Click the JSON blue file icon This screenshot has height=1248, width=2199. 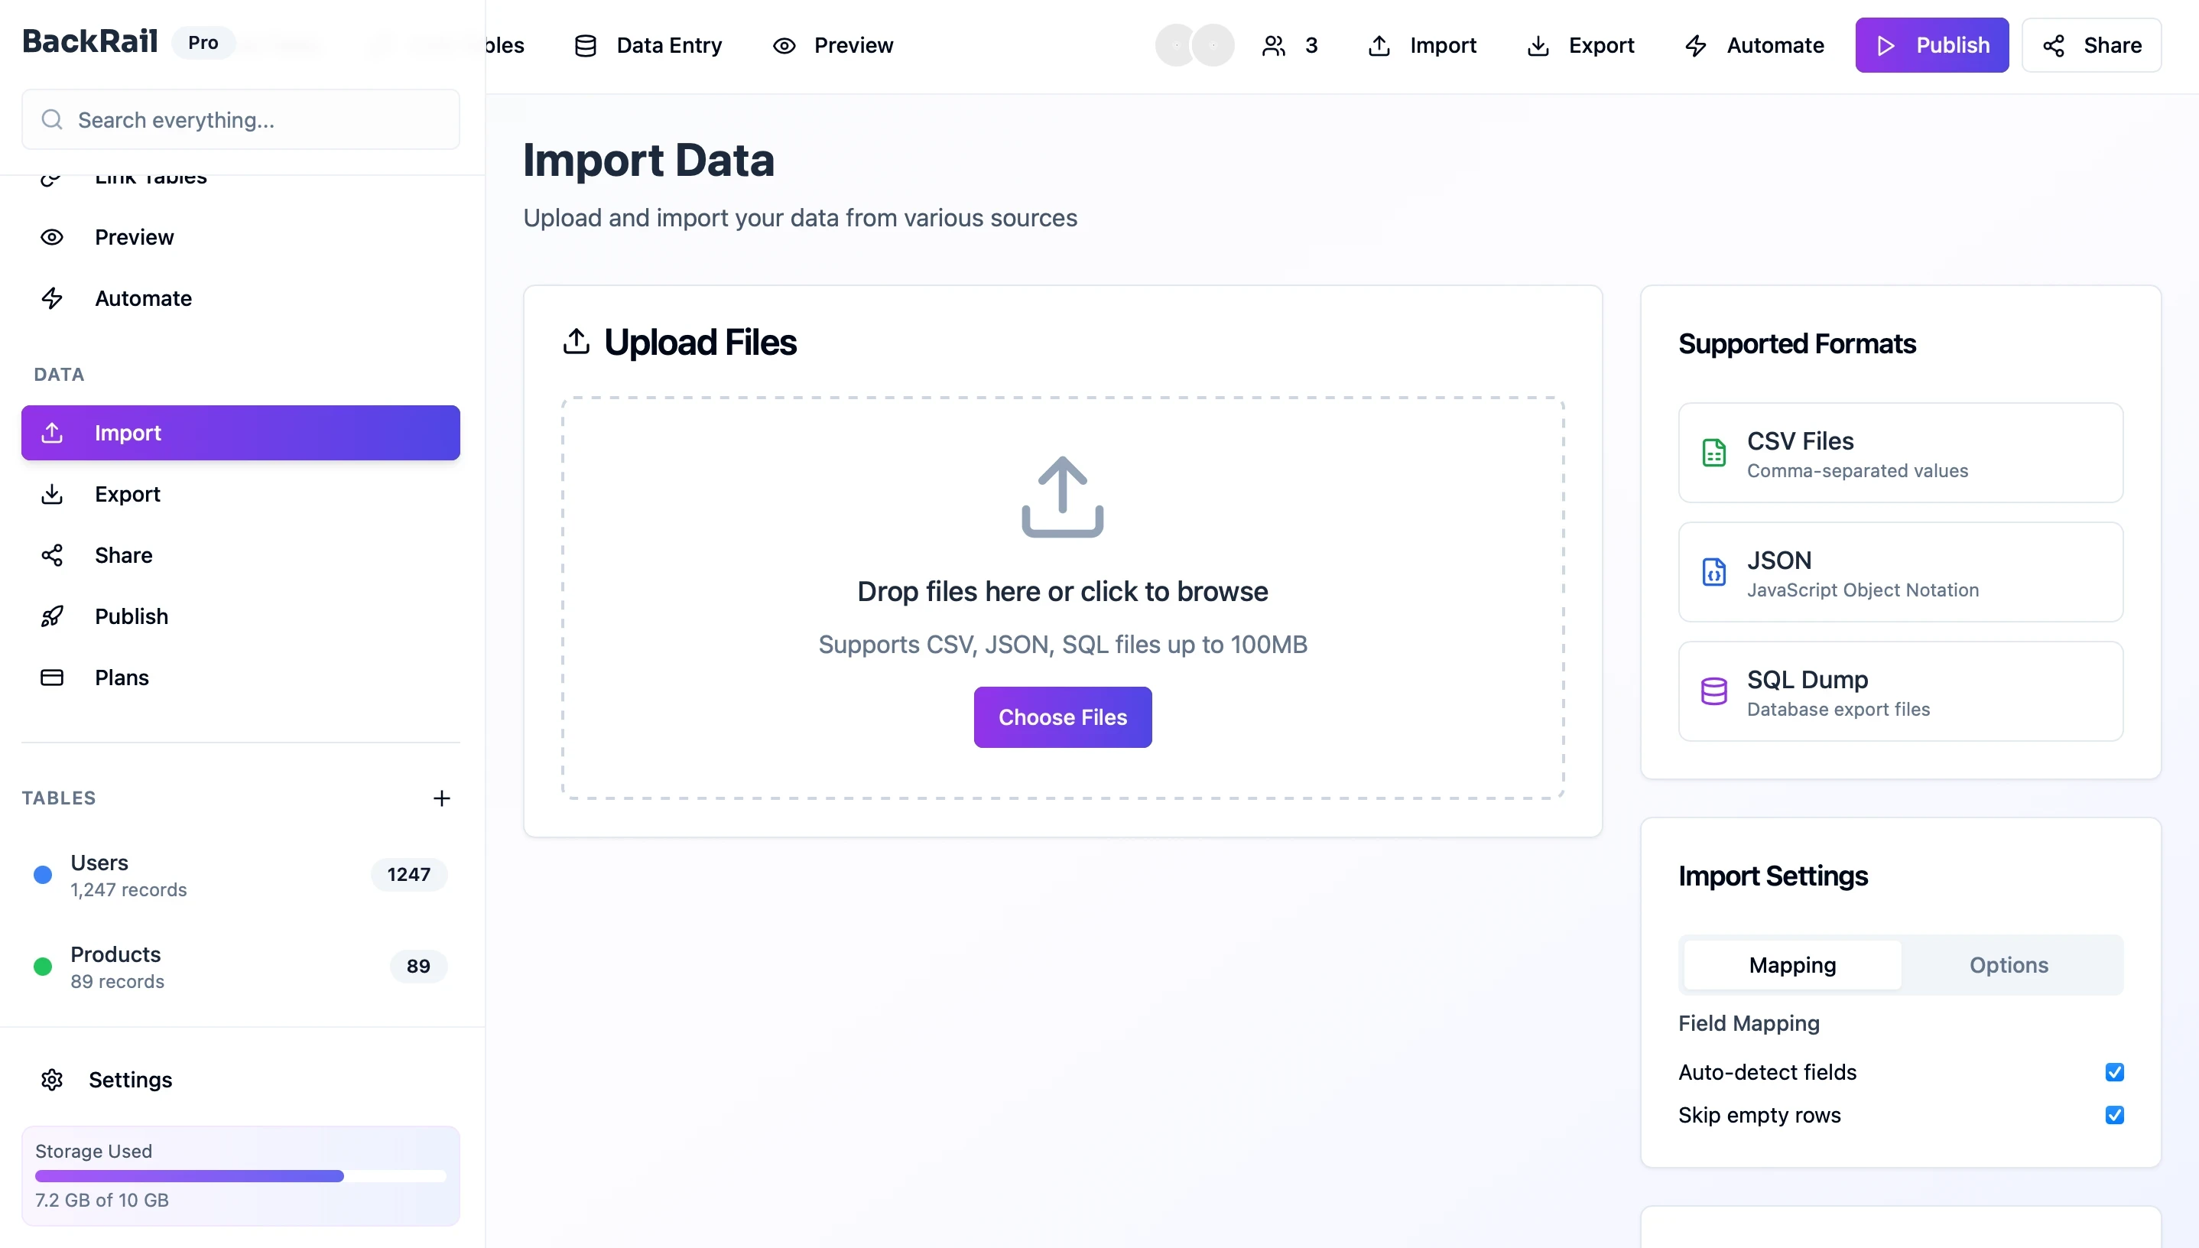[1714, 572]
